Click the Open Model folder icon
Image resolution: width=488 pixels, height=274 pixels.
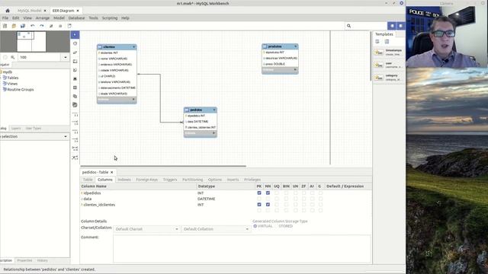[14, 26]
